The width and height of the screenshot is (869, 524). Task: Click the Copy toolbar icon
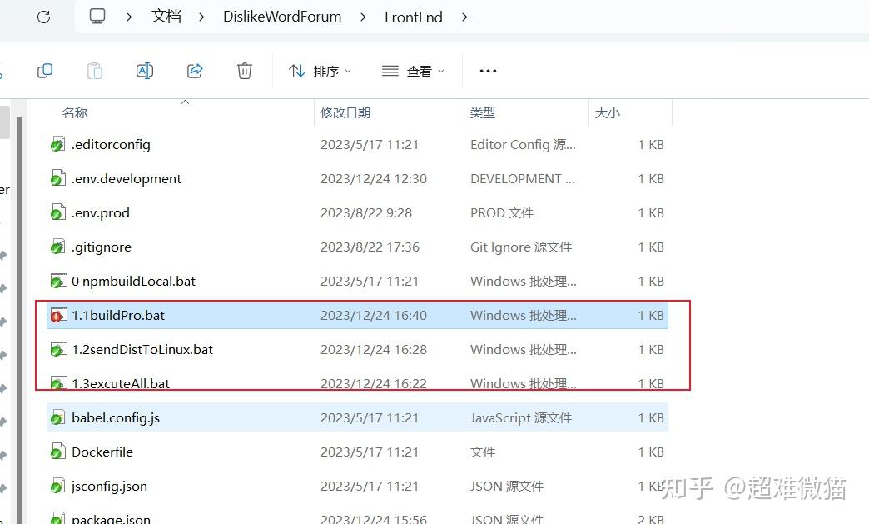click(x=45, y=71)
